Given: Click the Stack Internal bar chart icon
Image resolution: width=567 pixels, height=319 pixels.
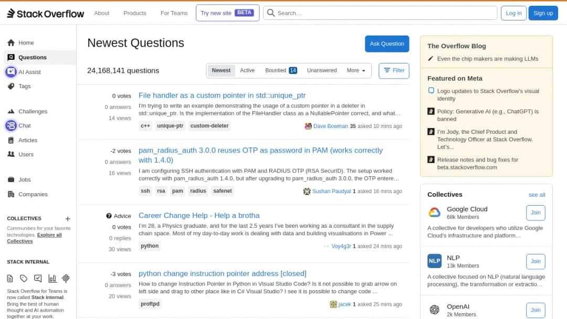Looking at the screenshot, I should tap(52, 278).
